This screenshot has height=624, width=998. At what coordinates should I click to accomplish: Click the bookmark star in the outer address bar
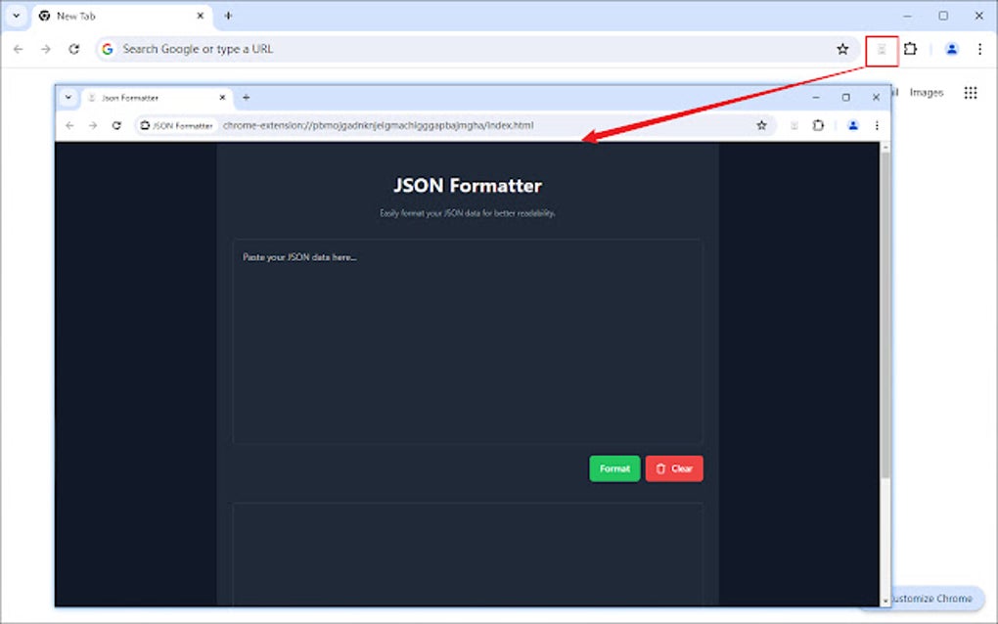tap(842, 48)
